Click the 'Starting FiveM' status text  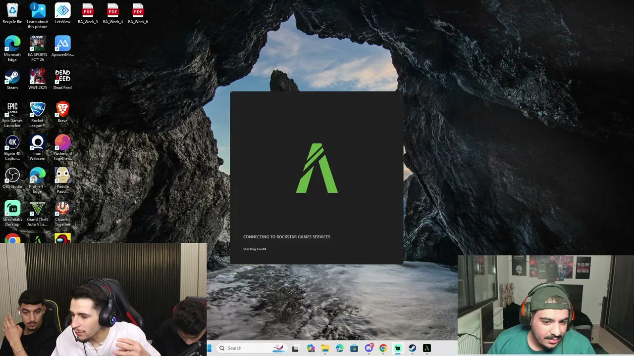click(255, 249)
